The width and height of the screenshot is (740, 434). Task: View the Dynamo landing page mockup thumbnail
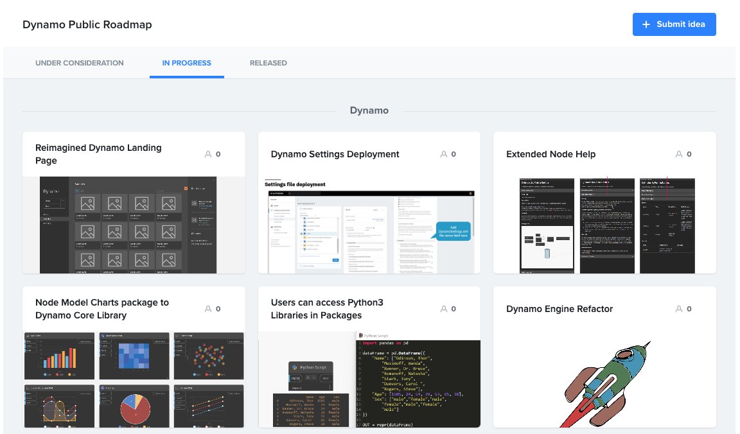[x=134, y=225]
